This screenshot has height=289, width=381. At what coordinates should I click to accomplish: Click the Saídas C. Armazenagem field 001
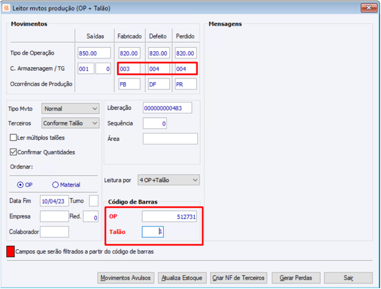86,69
